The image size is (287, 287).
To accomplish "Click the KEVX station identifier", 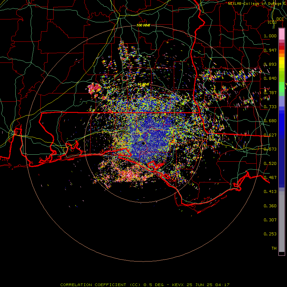I will click(x=178, y=285).
